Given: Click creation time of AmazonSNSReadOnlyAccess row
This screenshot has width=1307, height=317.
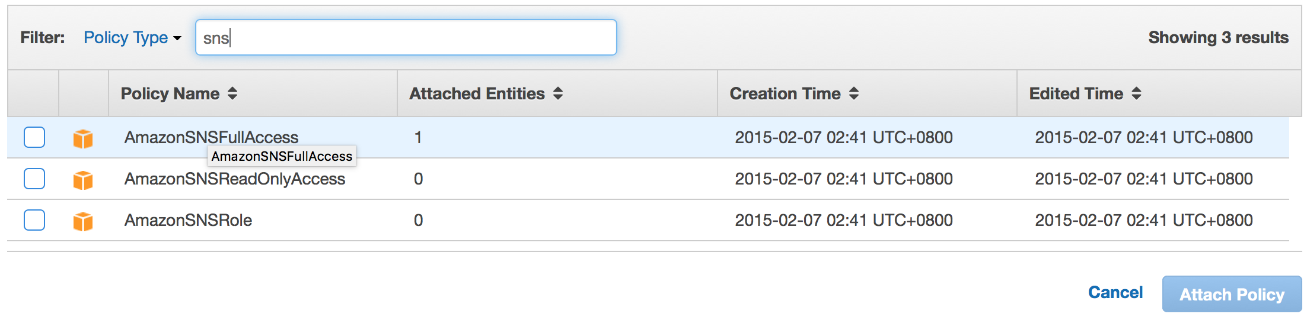Looking at the screenshot, I should [x=844, y=179].
